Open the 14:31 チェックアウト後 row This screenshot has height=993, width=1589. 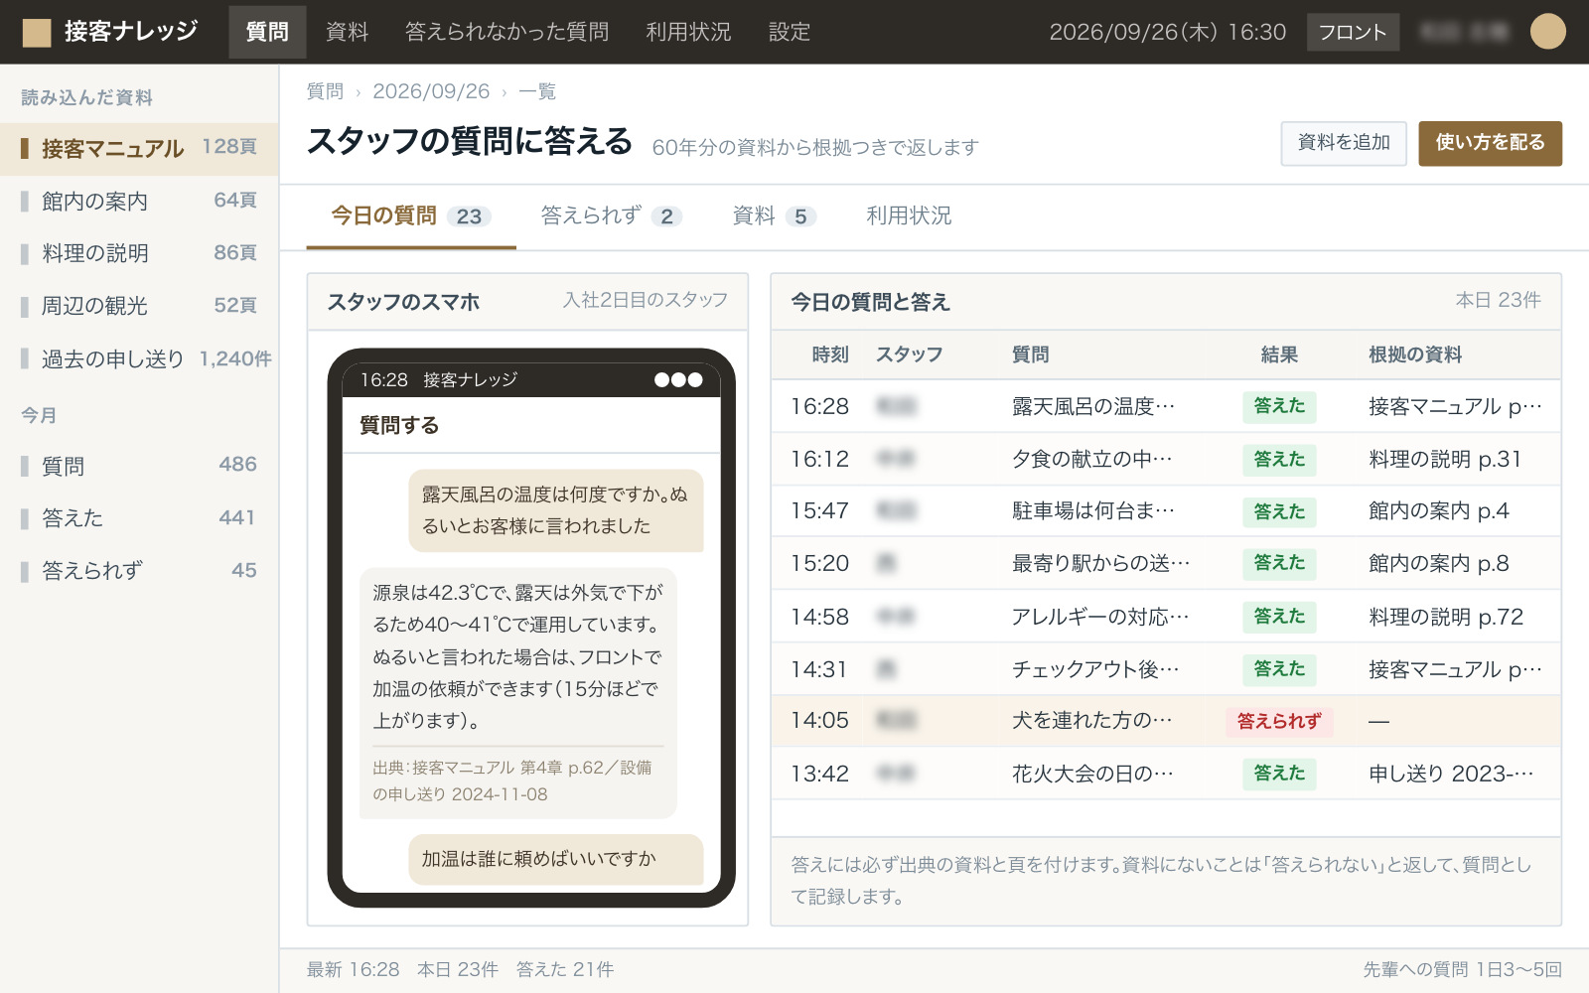tap(1166, 669)
